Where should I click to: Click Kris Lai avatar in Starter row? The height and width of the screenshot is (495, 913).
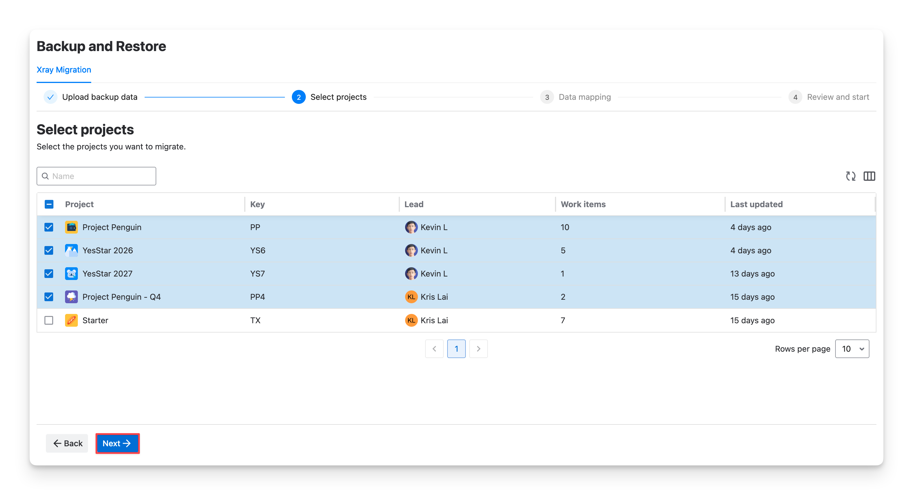(411, 320)
